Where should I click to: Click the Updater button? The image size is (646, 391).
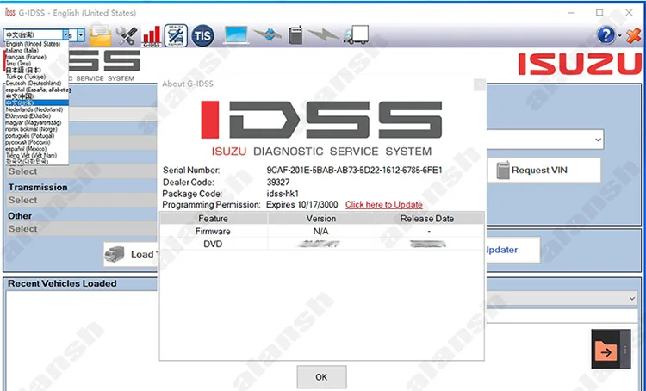pyautogui.click(x=512, y=250)
